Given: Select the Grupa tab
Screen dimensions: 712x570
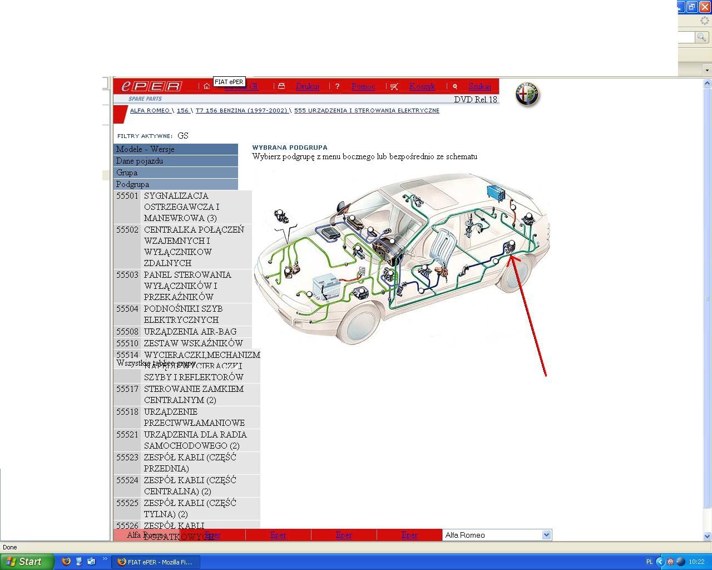Looking at the screenshot, I should [176, 173].
